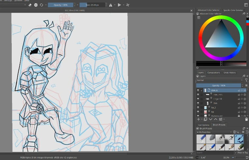Open the Normal blending mode dropdown

tap(219, 80)
